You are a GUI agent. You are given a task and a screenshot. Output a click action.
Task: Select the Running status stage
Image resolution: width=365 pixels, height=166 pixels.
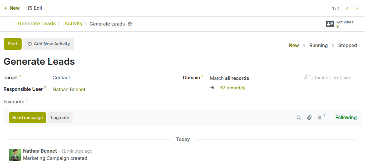[x=318, y=46]
